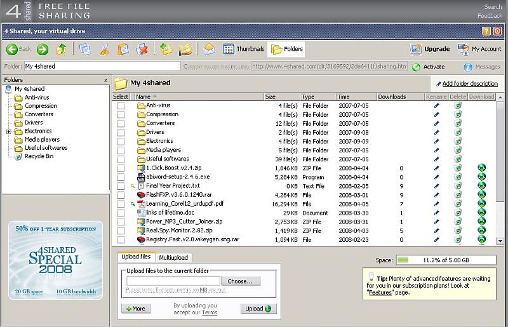
Task: Click the green Forward arrow button
Action: coord(43,50)
